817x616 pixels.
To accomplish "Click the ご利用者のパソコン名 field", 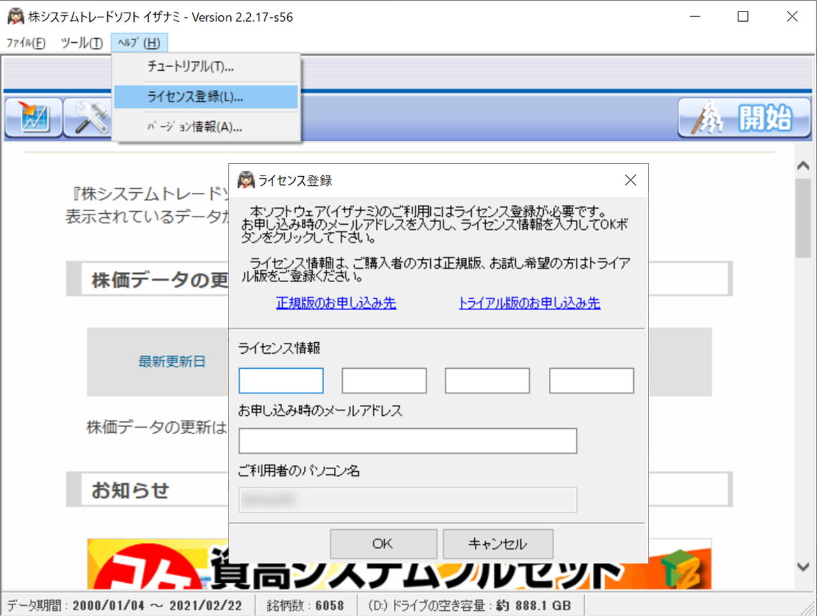I will point(408,500).
